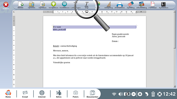Open the Documenten app
Image resolution: width=177 pixels, height=99 pixels.
[92, 94]
